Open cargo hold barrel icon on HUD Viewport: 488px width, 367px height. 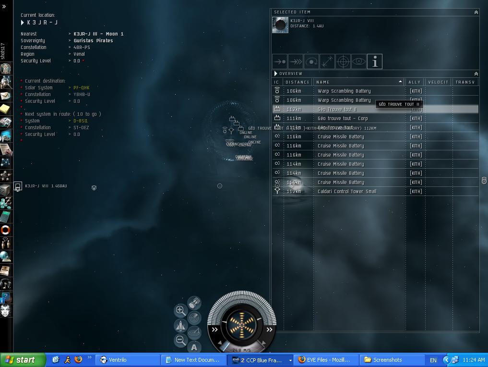coord(194,303)
